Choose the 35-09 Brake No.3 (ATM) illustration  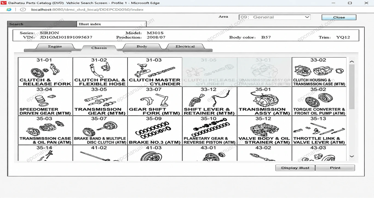click(155, 130)
